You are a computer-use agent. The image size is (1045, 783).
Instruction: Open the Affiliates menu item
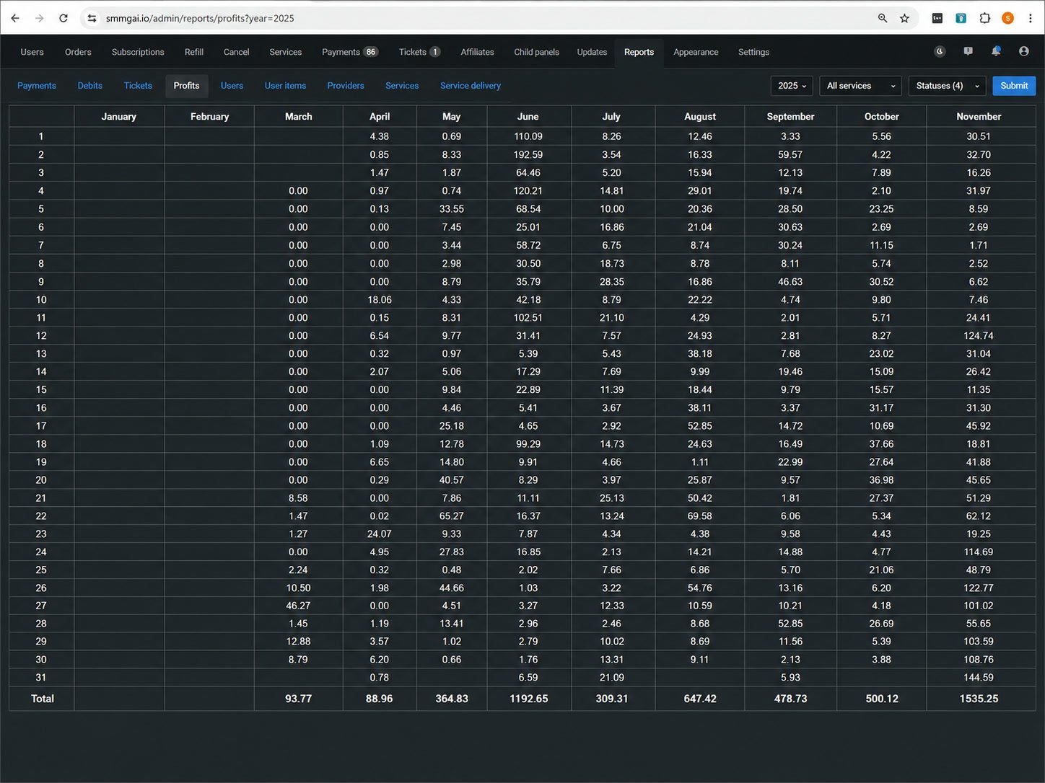click(x=477, y=52)
